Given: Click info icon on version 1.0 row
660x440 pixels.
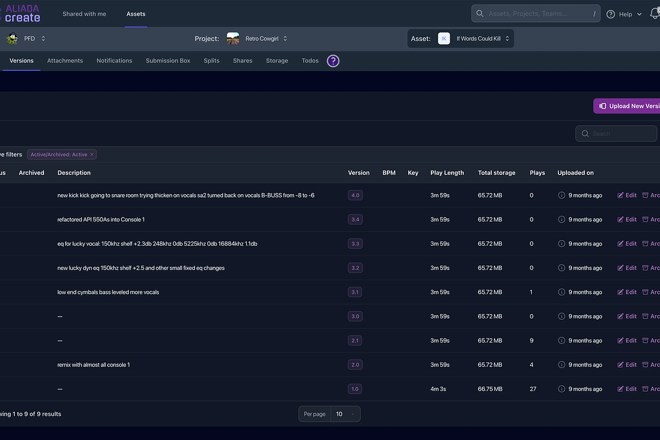Looking at the screenshot, I should (x=562, y=389).
